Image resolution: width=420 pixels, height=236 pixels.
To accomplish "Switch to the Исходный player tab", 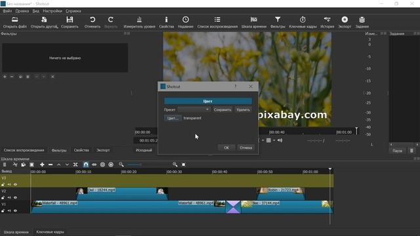I will (144, 150).
